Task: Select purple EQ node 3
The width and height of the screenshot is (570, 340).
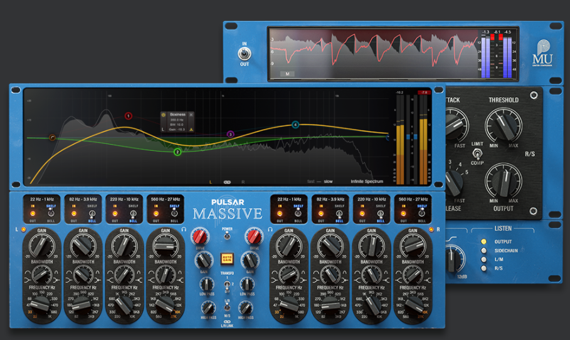Action: (x=230, y=134)
